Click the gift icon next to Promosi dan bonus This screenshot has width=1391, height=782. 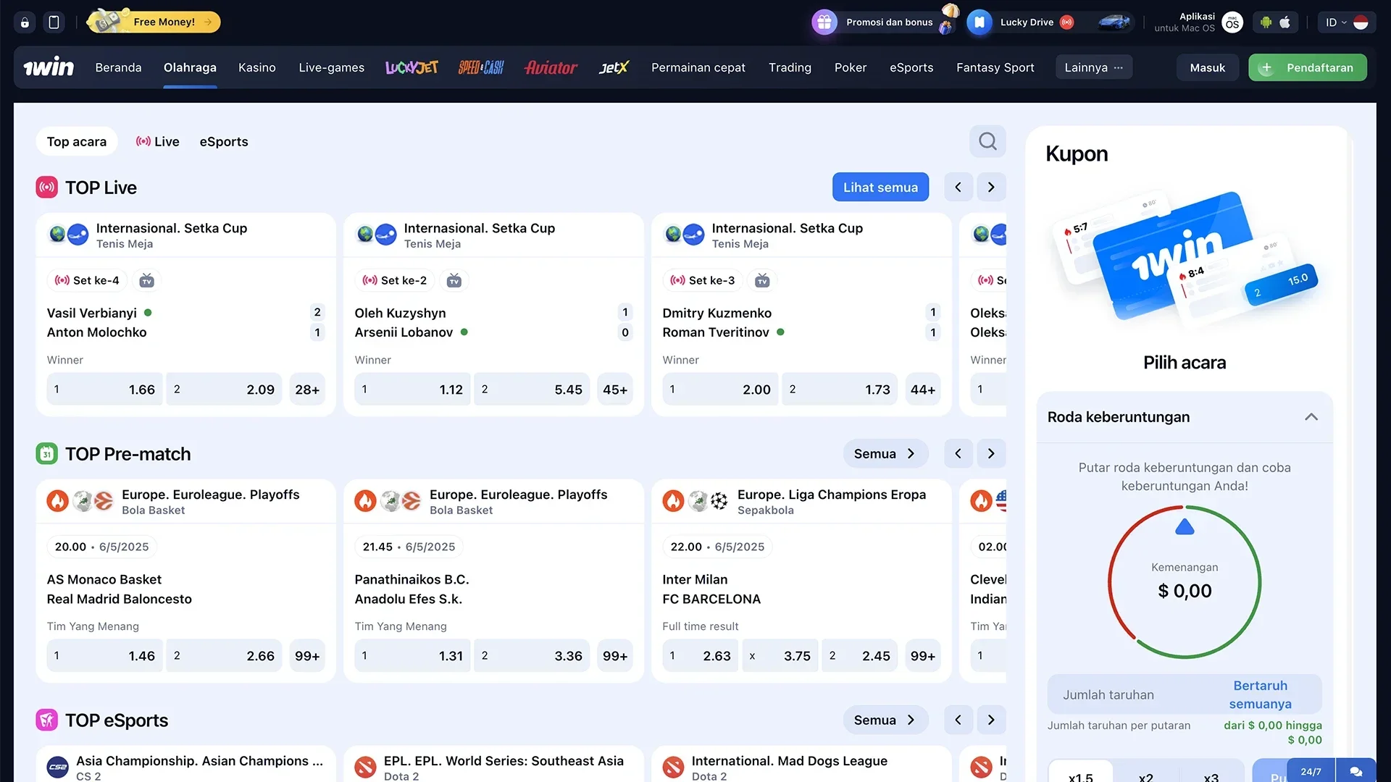click(823, 22)
